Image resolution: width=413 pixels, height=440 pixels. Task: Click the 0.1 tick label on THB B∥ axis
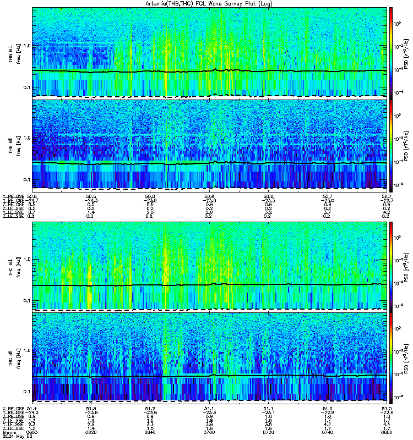[27, 180]
